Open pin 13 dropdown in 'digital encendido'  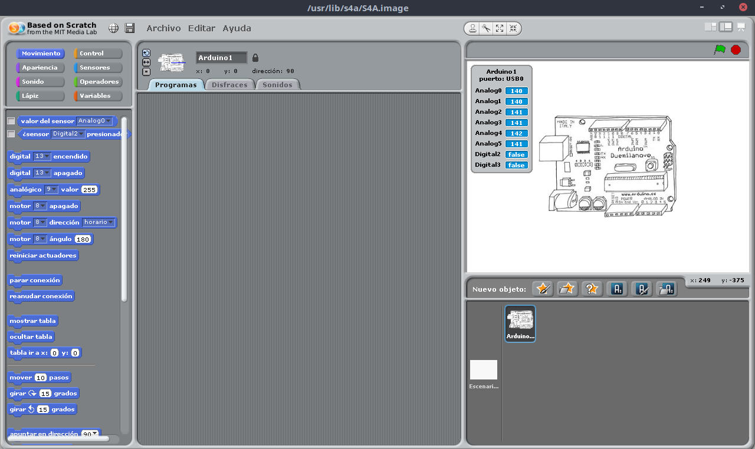pyautogui.click(x=42, y=157)
